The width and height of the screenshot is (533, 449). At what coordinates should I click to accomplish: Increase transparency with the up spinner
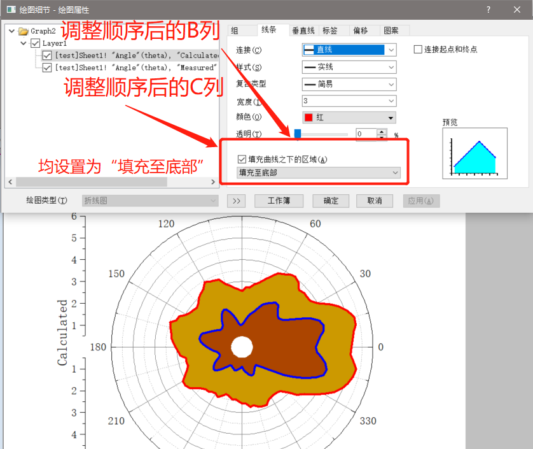tap(382, 131)
